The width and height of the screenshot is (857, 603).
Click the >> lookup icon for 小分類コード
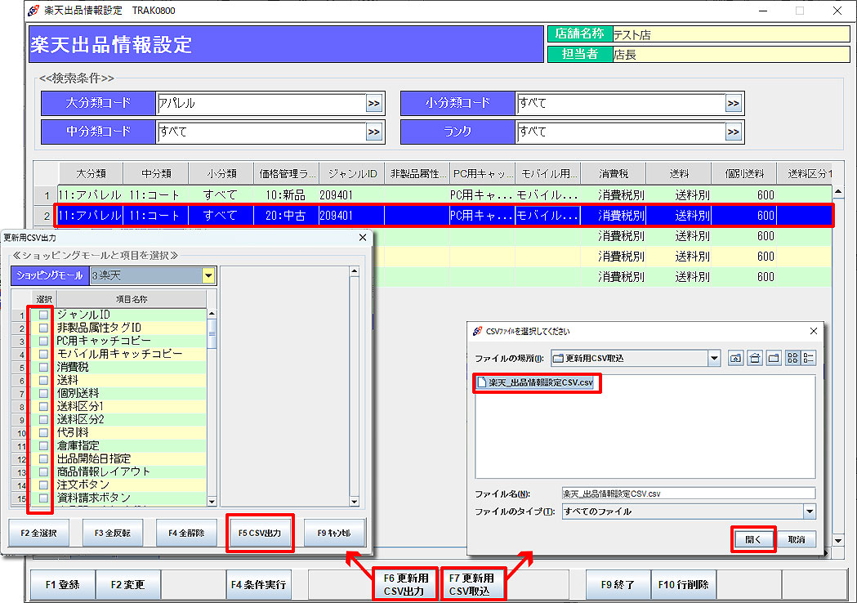coord(734,104)
